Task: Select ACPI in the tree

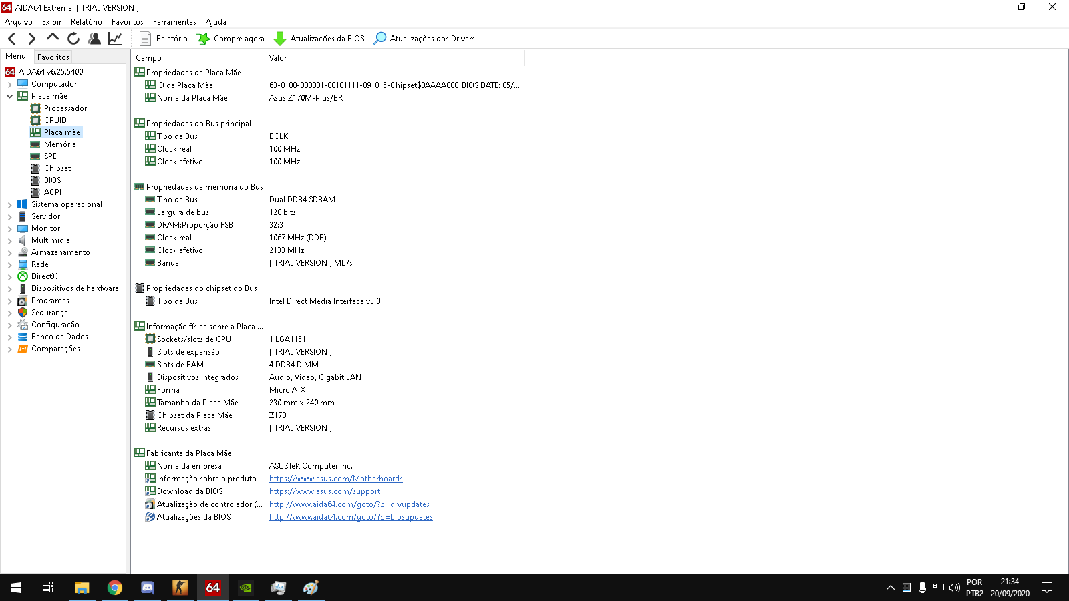Action: click(x=53, y=192)
